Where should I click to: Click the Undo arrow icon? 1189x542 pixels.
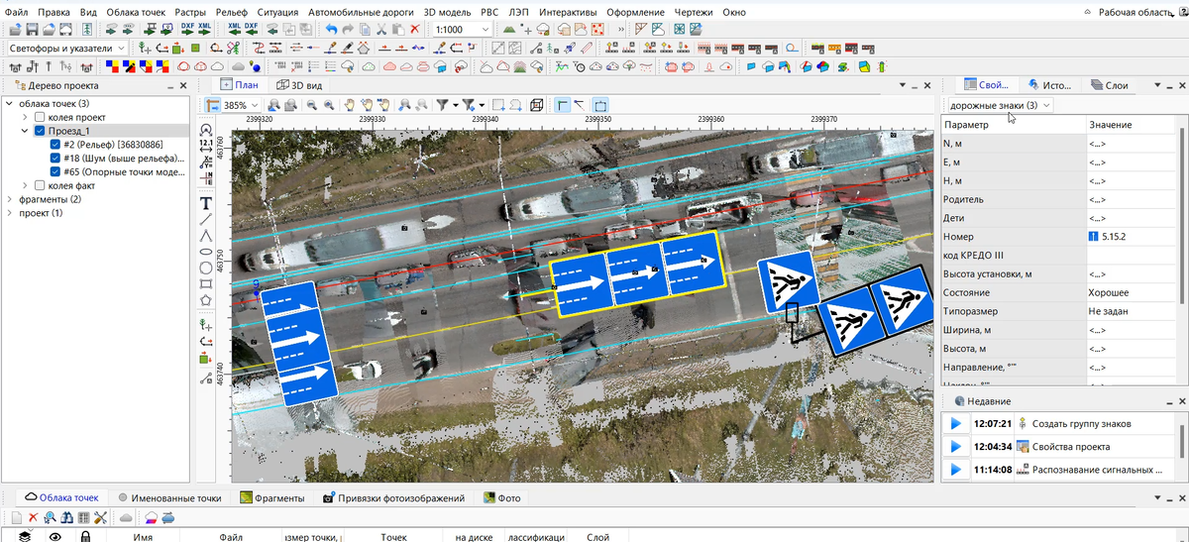331,30
